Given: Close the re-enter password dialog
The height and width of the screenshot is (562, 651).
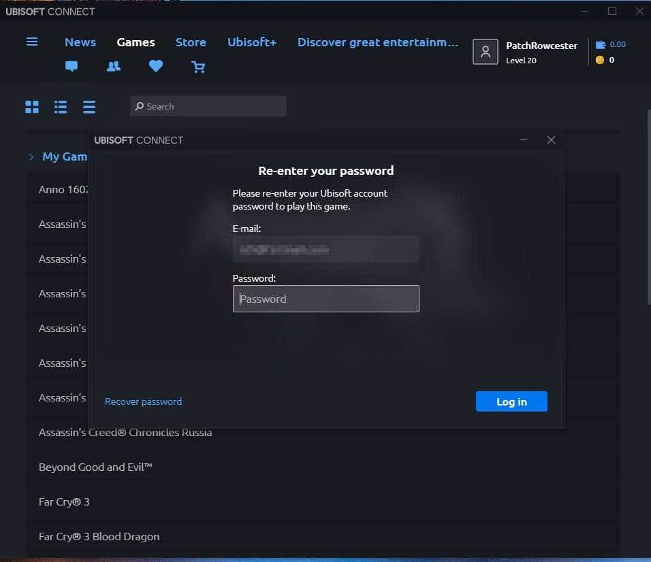Looking at the screenshot, I should click(551, 140).
